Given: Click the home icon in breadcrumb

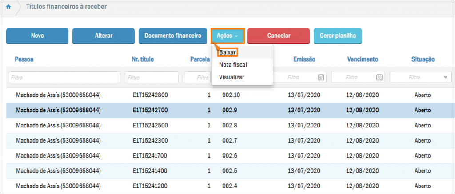Looking at the screenshot, I should pyautogui.click(x=8, y=8).
